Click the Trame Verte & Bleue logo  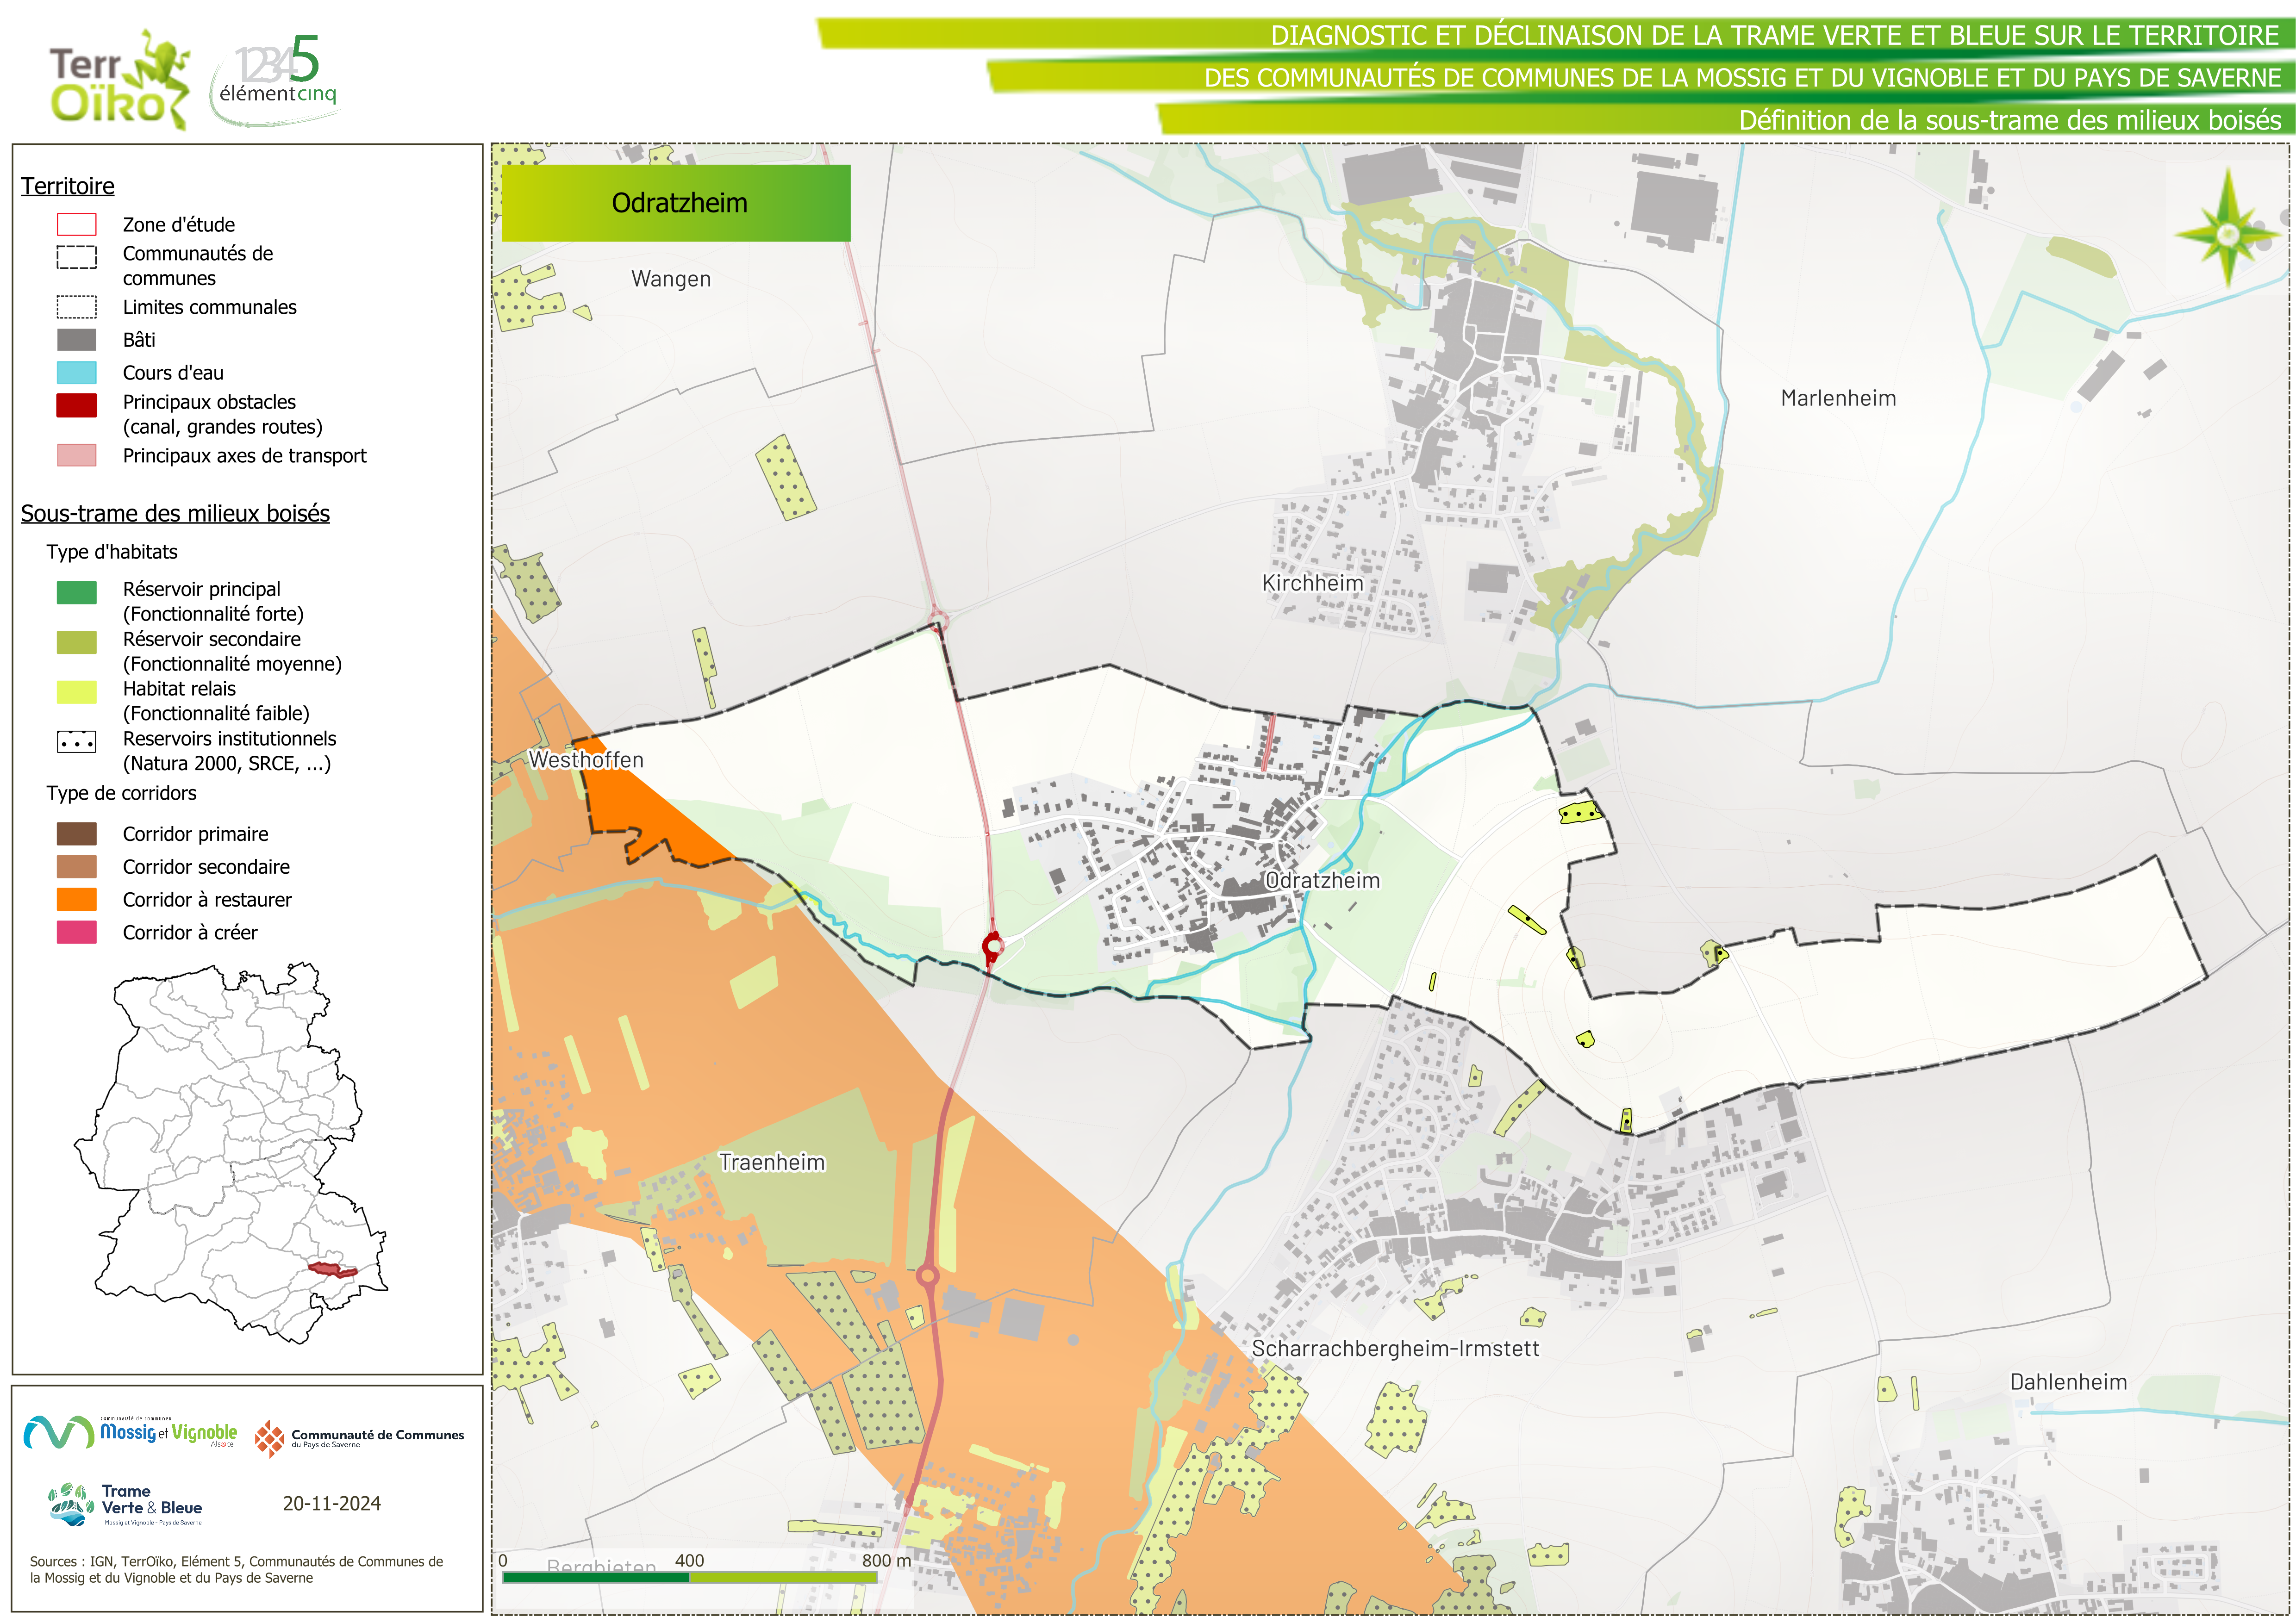pyautogui.click(x=126, y=1503)
